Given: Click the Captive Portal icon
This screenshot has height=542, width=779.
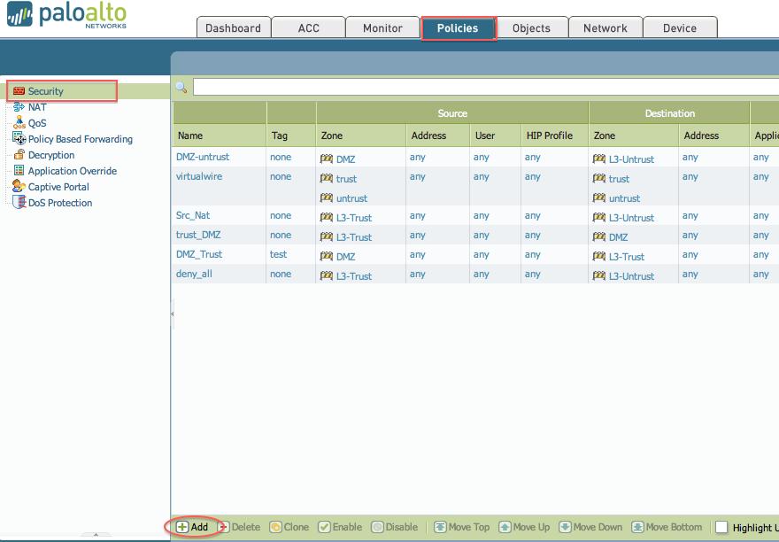Looking at the screenshot, I should (x=19, y=186).
